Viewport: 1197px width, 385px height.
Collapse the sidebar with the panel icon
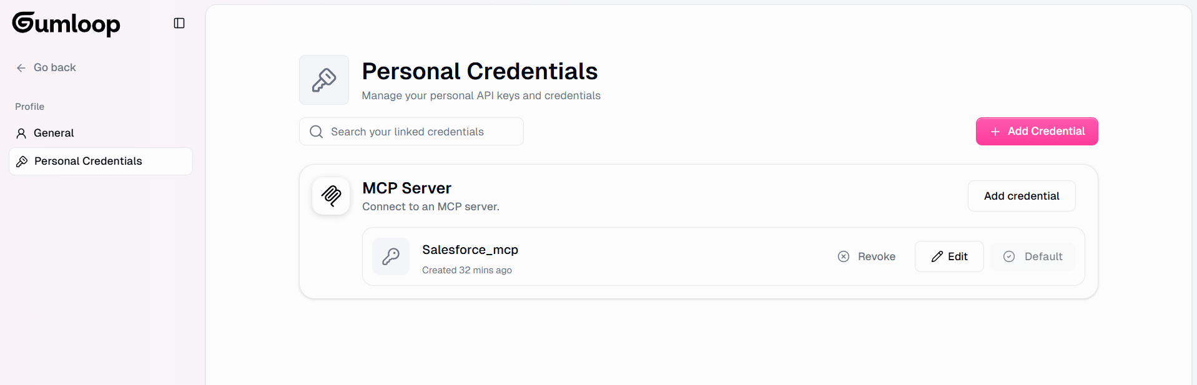(x=179, y=23)
